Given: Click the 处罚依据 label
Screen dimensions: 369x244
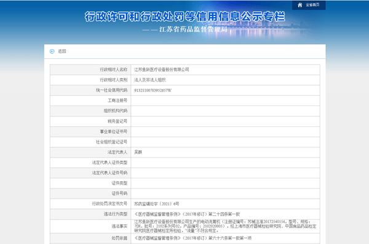Looking at the screenshot, I should click(x=119, y=238).
